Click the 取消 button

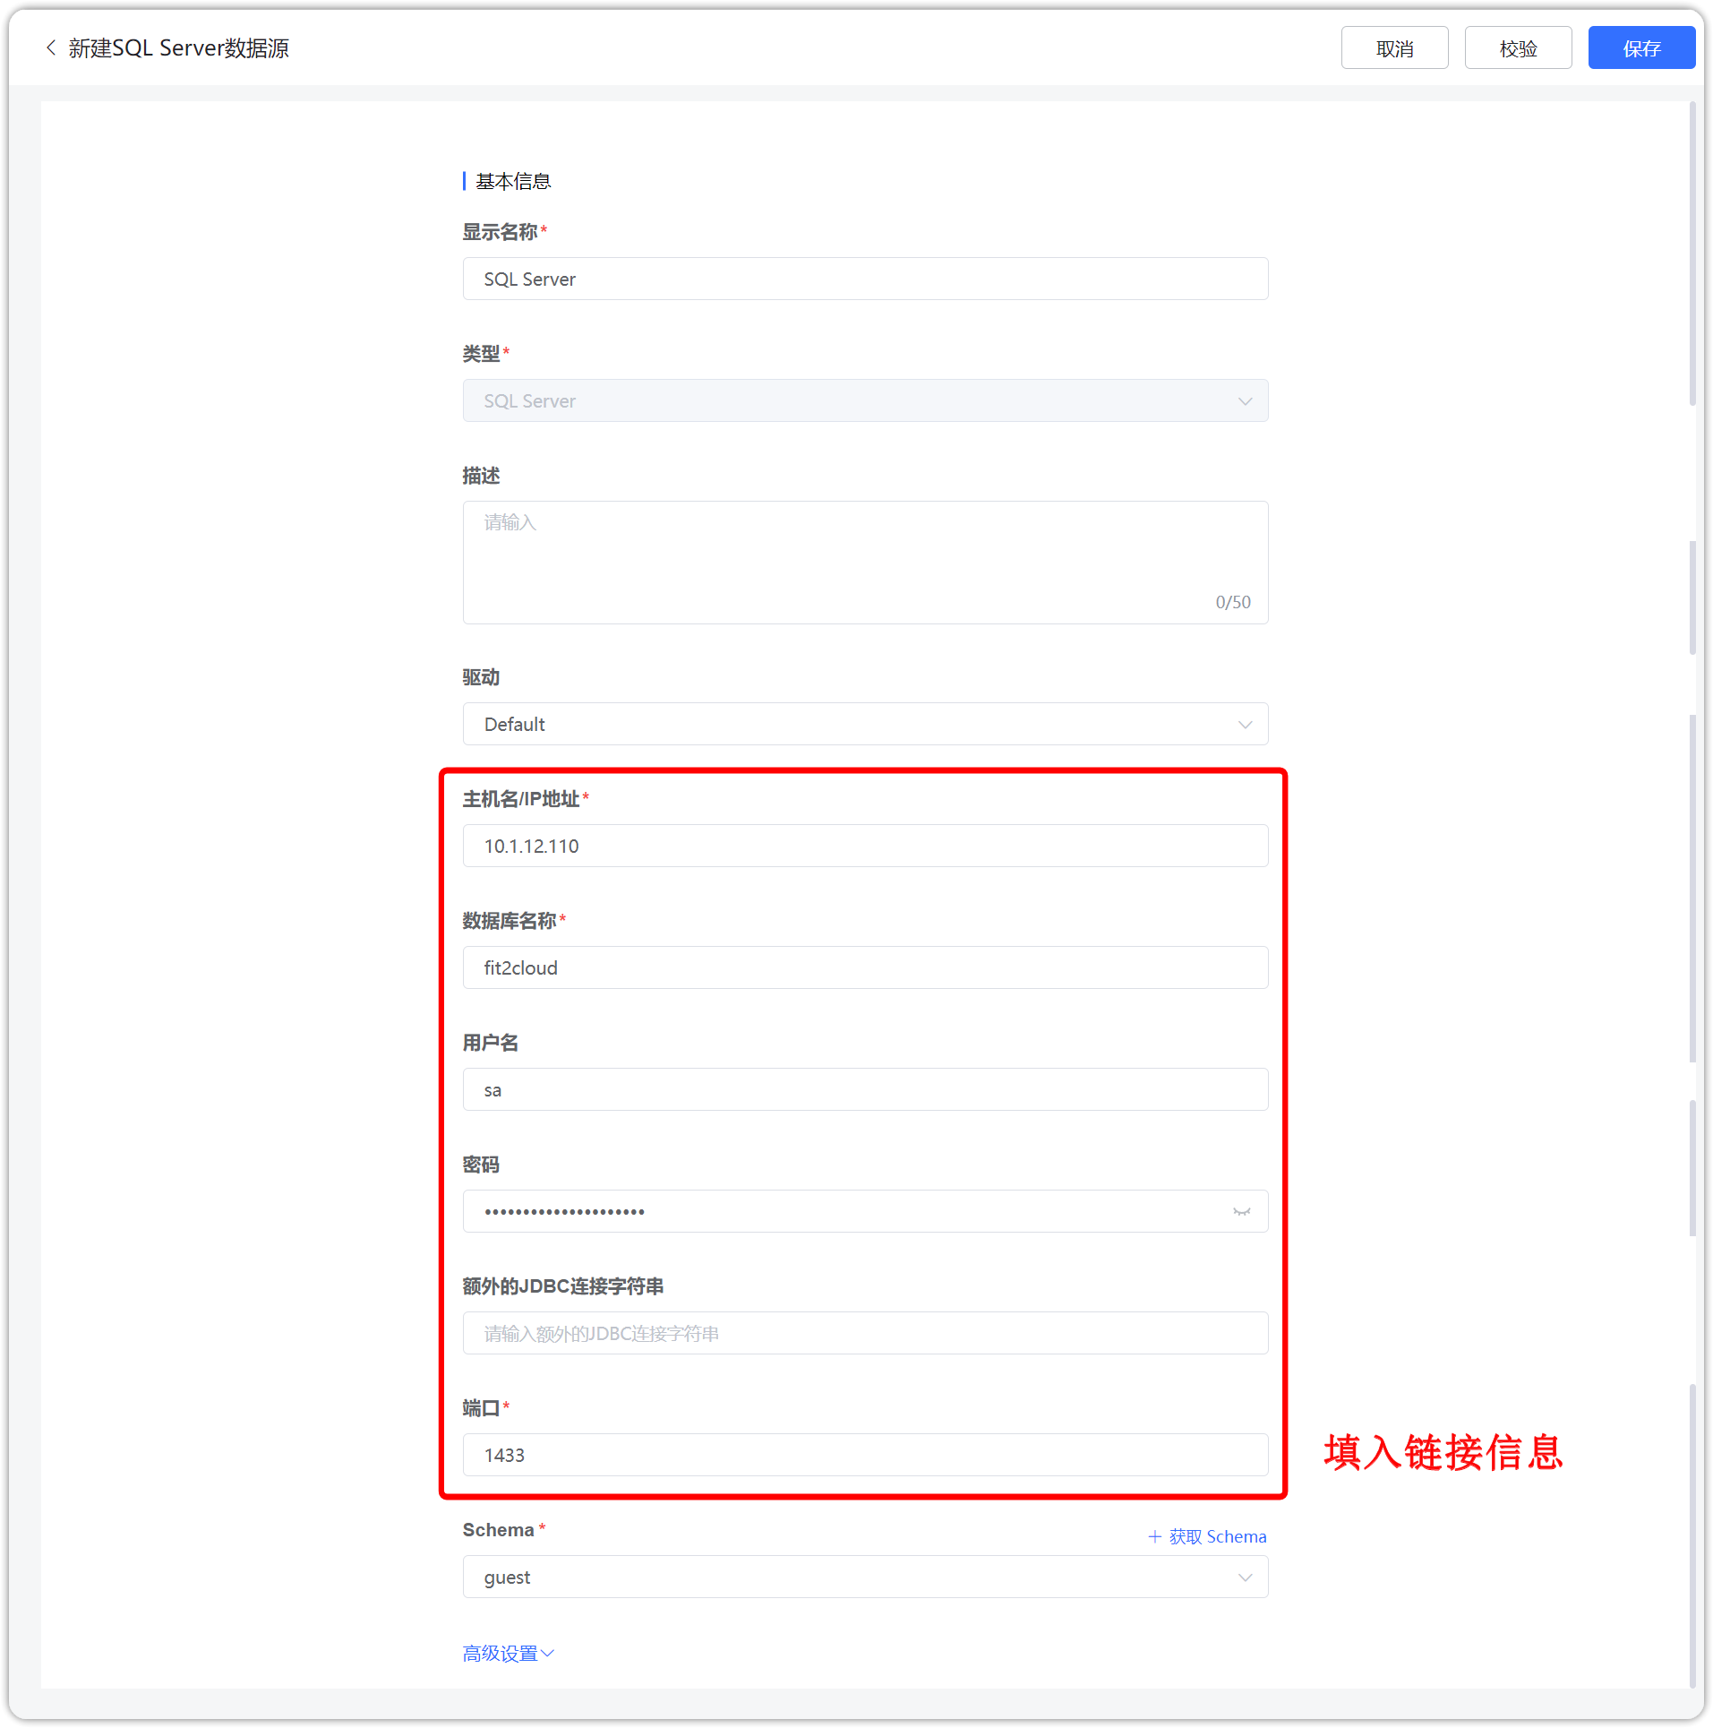(x=1393, y=47)
